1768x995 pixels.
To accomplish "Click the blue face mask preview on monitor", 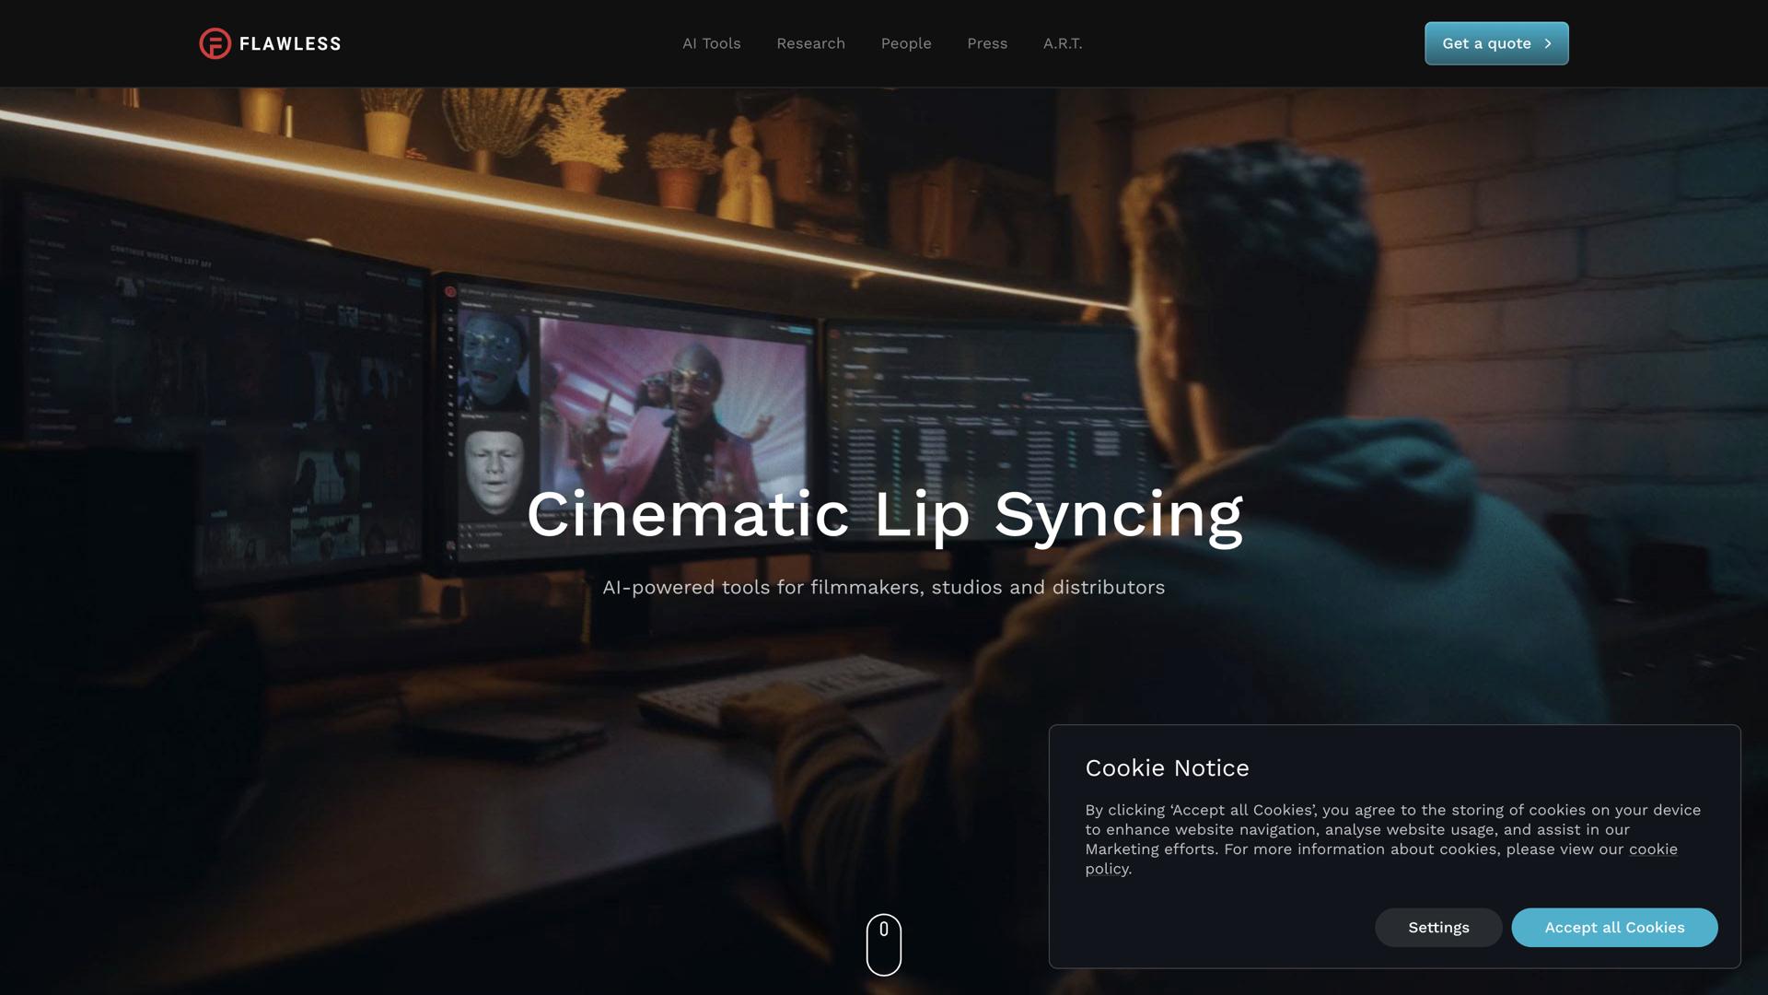I will tap(493, 361).
